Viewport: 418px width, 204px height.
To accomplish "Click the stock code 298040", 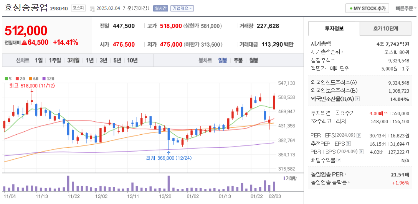I will (59, 9).
